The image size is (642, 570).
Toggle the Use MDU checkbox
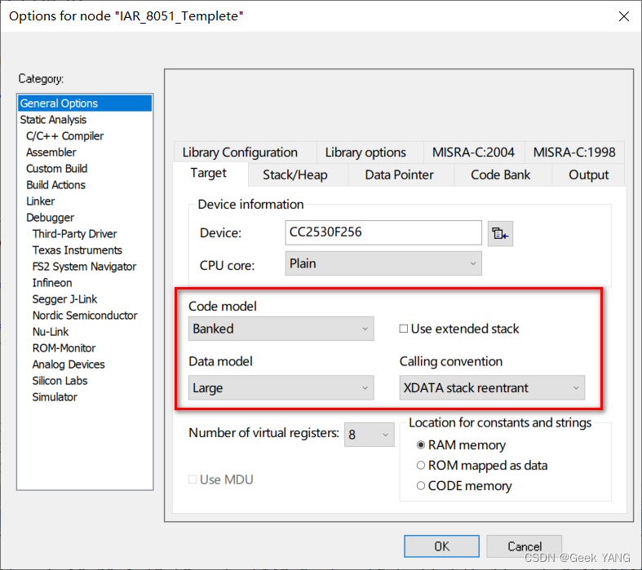193,479
